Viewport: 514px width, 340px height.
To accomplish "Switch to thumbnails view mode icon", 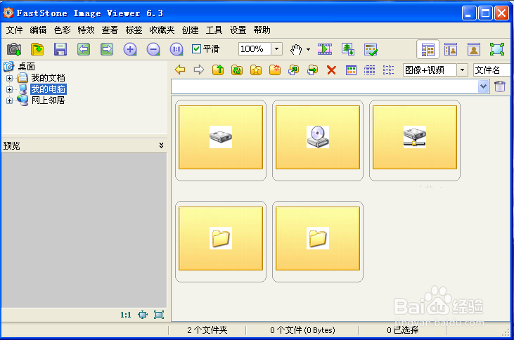I will tap(351, 70).
